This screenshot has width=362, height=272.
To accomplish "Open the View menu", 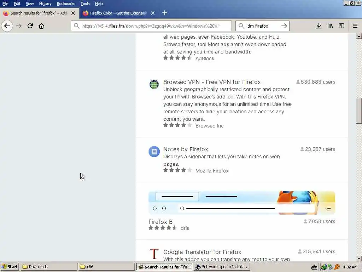I will (x=30, y=4).
